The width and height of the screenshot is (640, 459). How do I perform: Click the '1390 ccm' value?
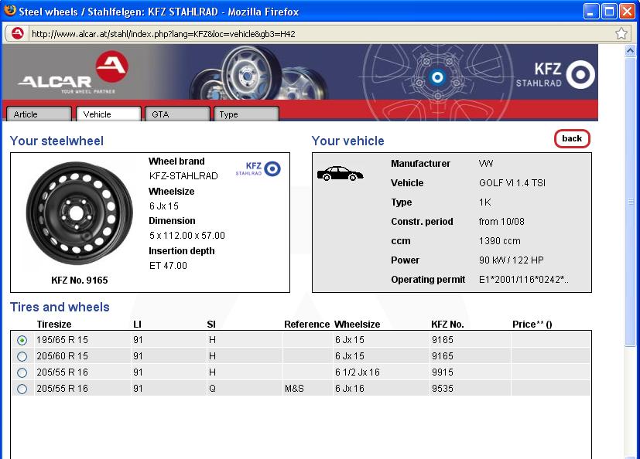[x=500, y=241]
